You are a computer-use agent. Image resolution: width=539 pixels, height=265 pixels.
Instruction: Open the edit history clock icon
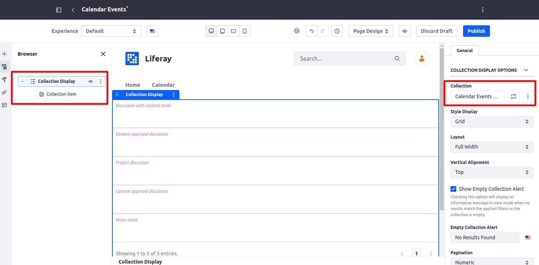click(x=337, y=31)
